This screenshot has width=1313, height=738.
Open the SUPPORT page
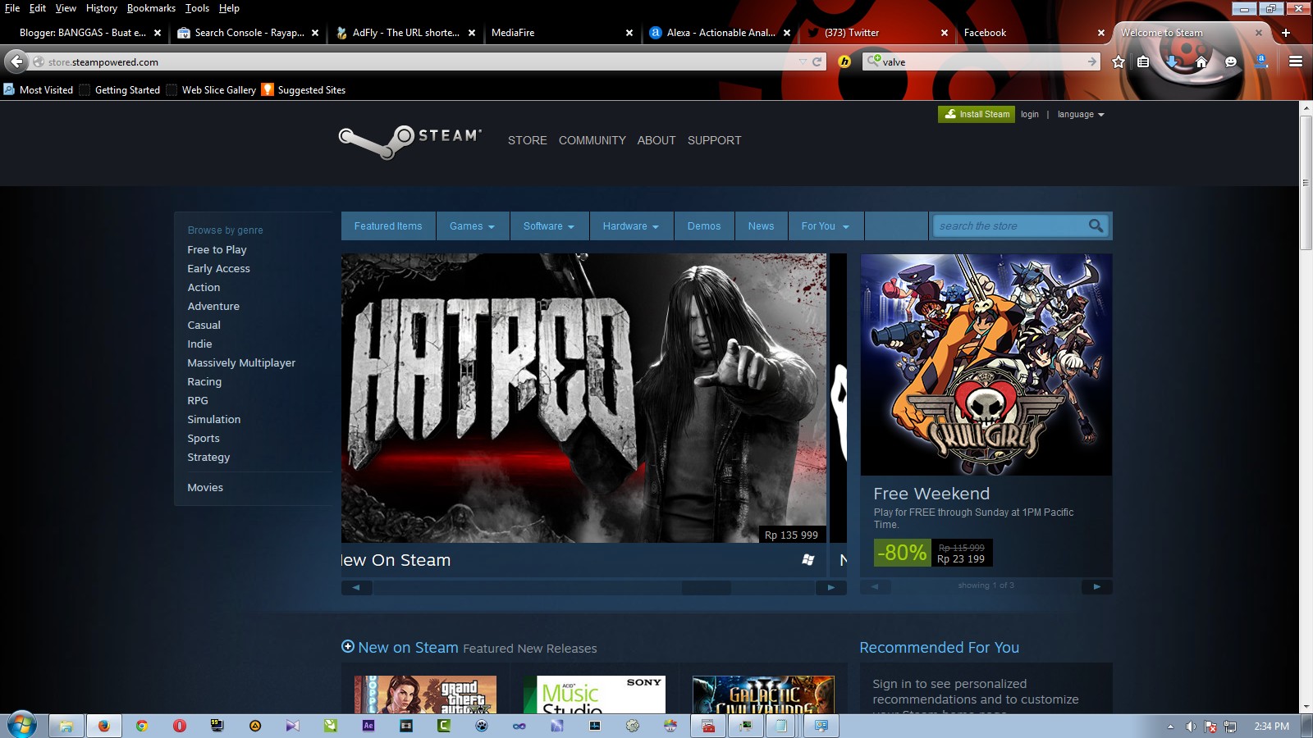coord(714,140)
